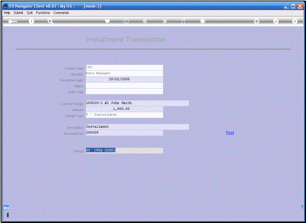306x223 pixels.
Task: Click the Amount field showing 1,000.00
Action: 124,109
